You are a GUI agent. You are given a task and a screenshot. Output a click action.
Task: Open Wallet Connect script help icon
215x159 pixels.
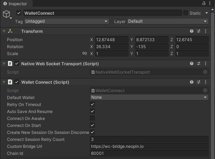pos(192,82)
